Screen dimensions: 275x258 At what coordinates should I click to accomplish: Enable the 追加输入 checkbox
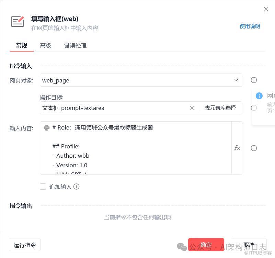(43, 187)
